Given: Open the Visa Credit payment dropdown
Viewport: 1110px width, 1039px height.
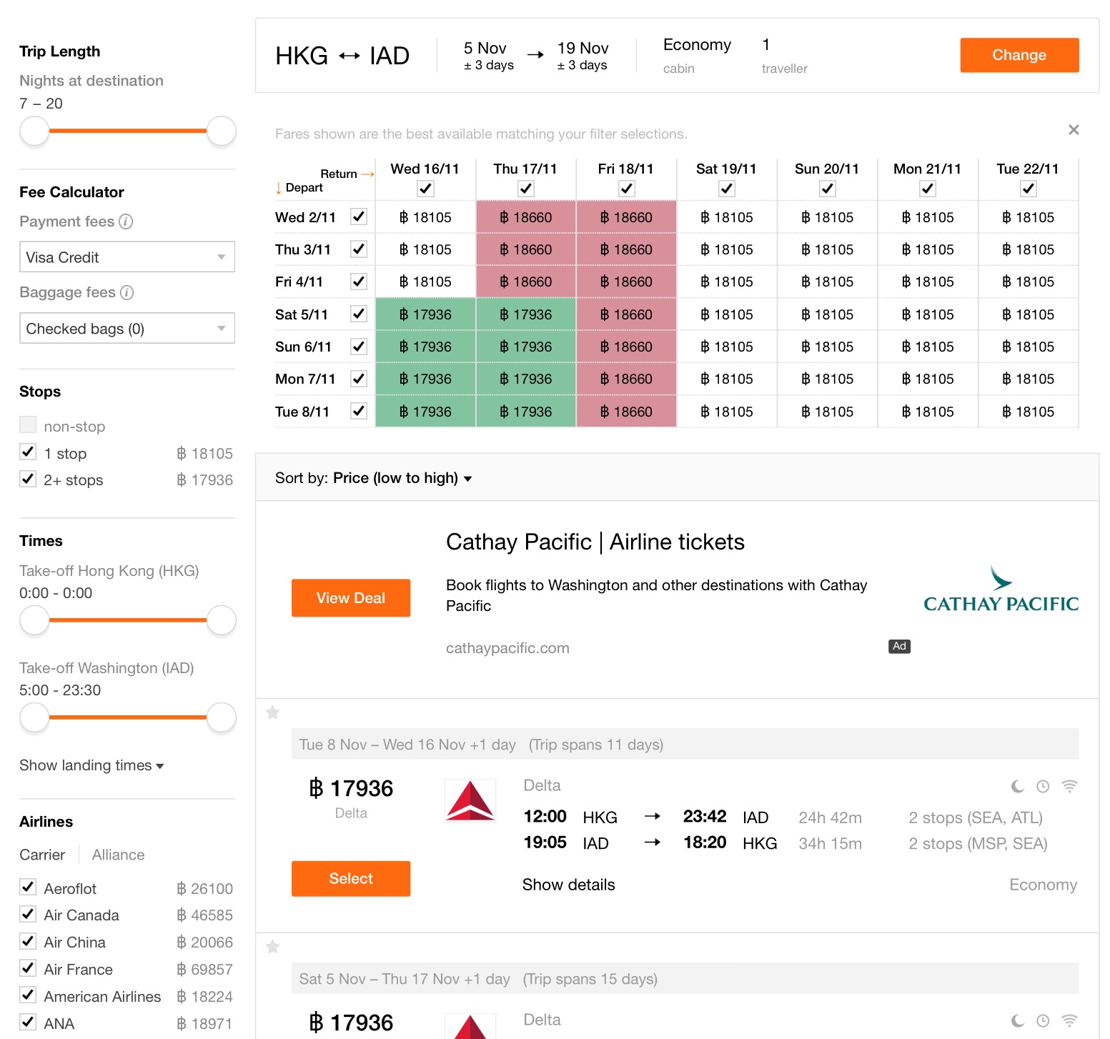Looking at the screenshot, I should [x=127, y=257].
